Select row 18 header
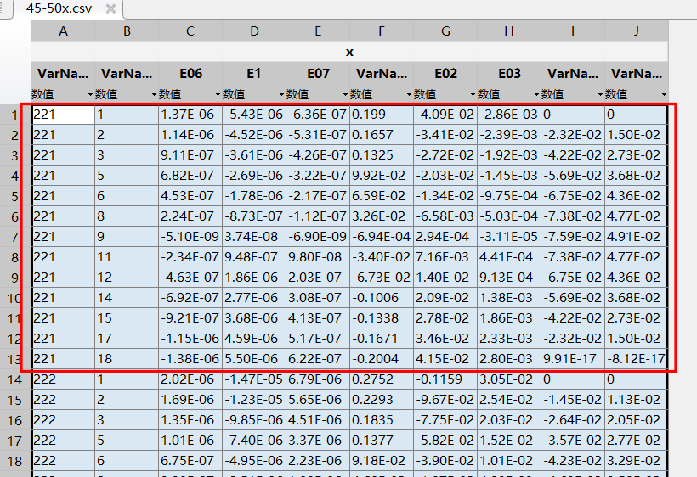 [14, 461]
